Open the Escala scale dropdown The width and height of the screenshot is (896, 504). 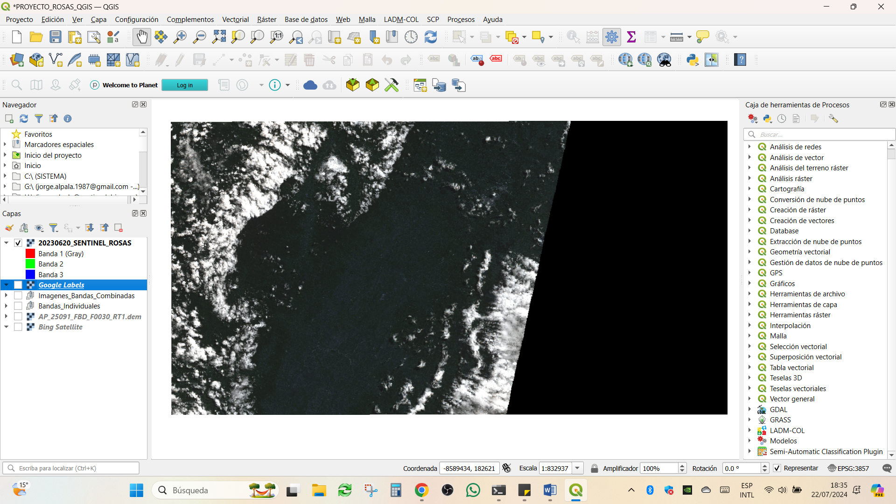click(x=577, y=468)
